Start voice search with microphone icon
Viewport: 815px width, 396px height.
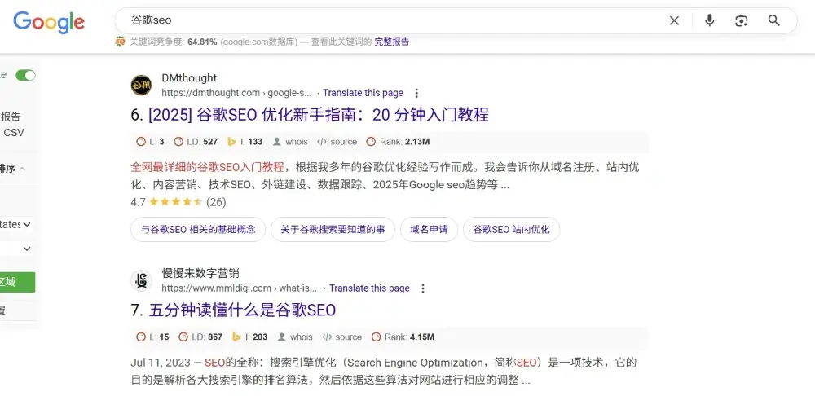710,20
